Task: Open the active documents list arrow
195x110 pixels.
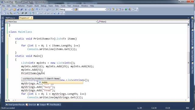Action: pos(188,18)
